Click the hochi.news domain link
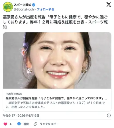This screenshot has width=114, height=128. [x=14, y=94]
